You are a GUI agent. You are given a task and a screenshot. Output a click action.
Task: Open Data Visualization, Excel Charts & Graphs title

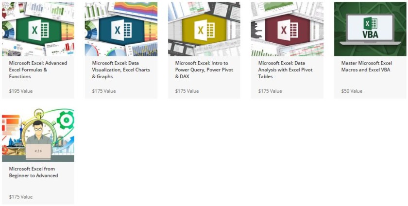pos(121,69)
